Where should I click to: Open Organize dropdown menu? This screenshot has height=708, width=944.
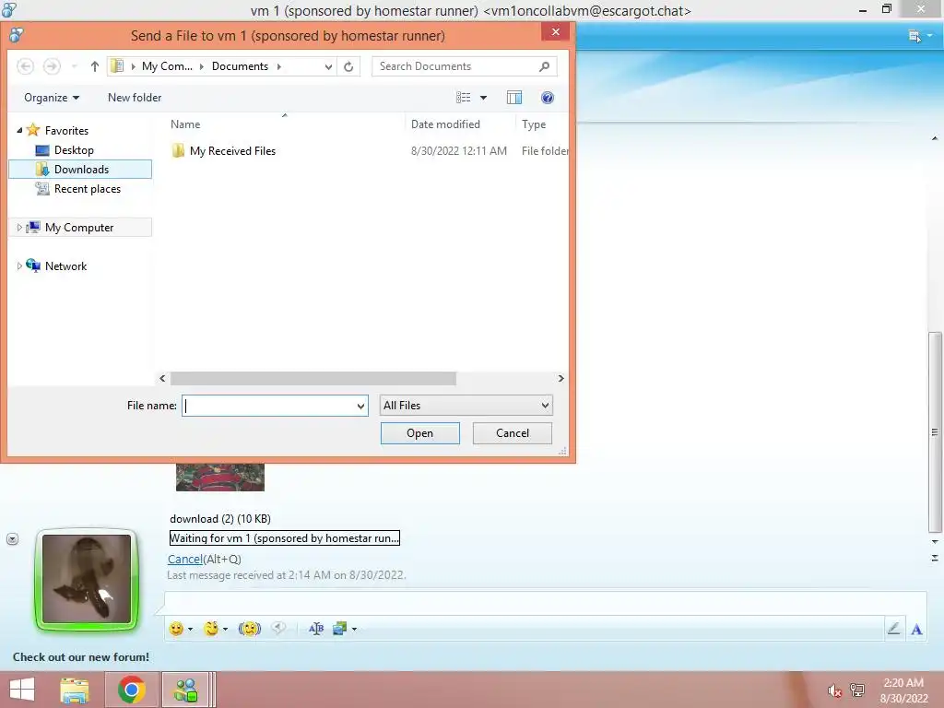tap(52, 98)
